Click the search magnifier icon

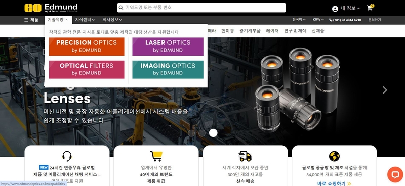[120, 8]
